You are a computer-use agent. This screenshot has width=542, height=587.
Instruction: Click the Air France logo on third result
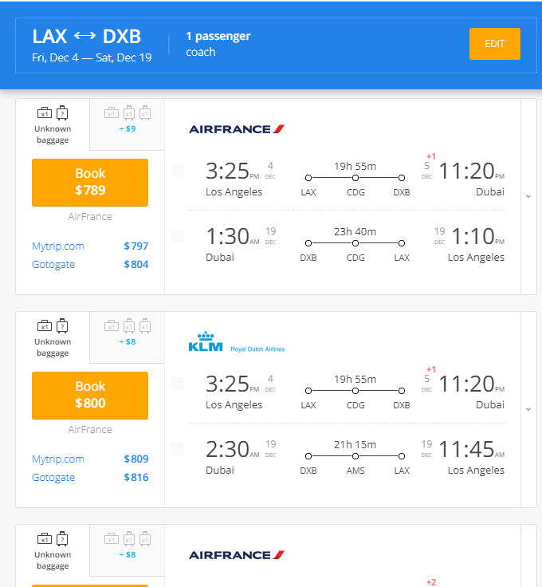236,555
